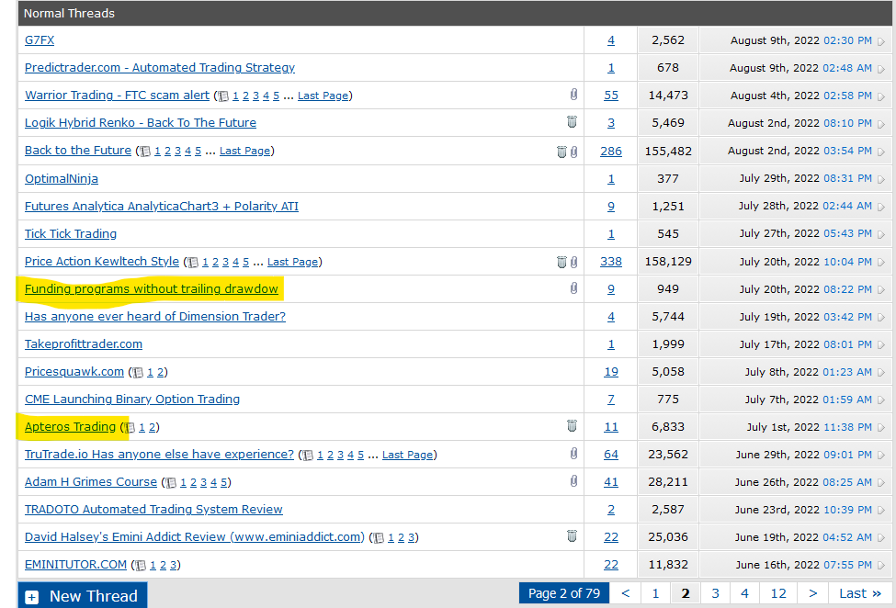Open page 5 of Adam H Grimes Course
This screenshot has height=608, width=896.
point(223,482)
